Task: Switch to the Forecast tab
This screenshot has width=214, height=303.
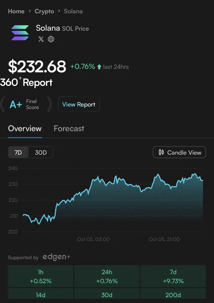Action: click(69, 129)
